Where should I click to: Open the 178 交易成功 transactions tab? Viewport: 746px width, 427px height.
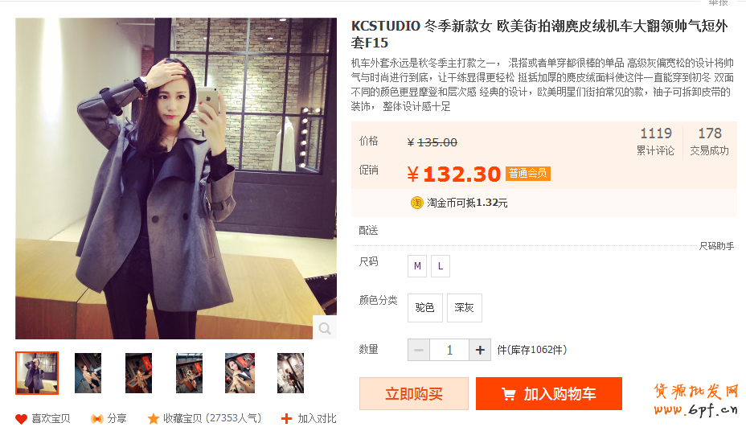point(709,142)
